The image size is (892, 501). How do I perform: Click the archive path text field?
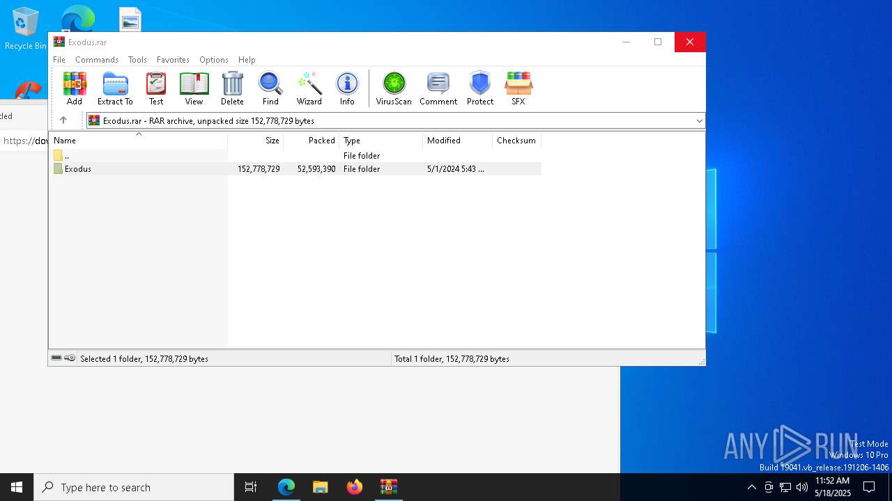pyautogui.click(x=396, y=121)
